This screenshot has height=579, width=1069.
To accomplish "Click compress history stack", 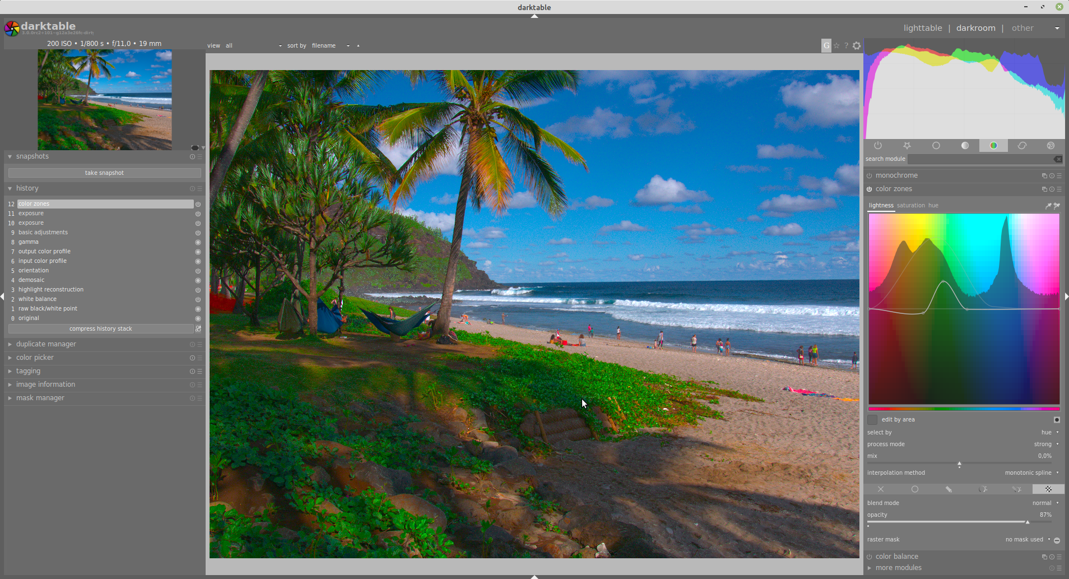I will pyautogui.click(x=101, y=329).
